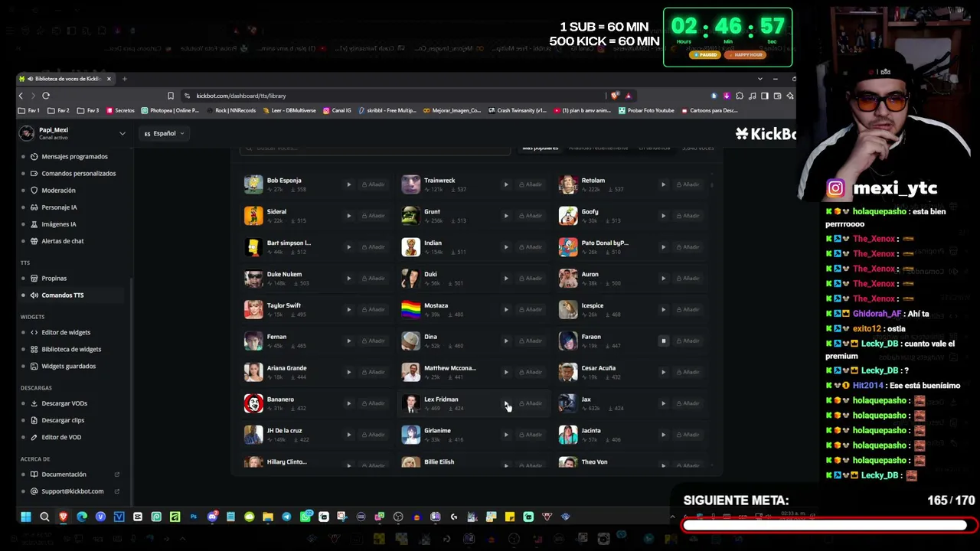Stop the Faraon voice preview
The height and width of the screenshot is (551, 980).
663,341
